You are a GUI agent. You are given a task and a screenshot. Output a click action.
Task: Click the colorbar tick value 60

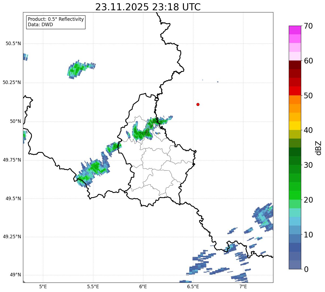pyautogui.click(x=308, y=61)
